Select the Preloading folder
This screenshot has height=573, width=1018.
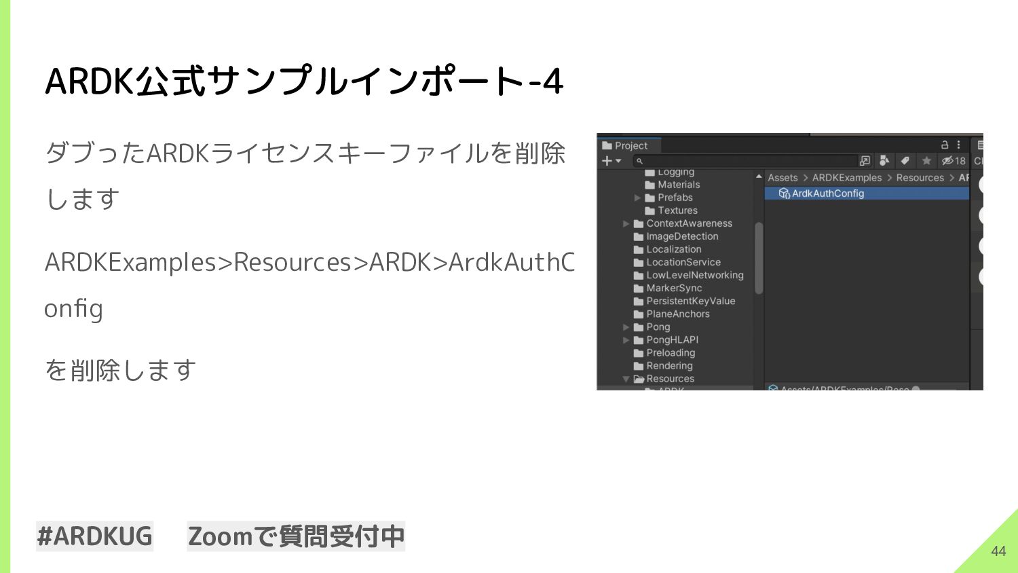click(x=664, y=352)
